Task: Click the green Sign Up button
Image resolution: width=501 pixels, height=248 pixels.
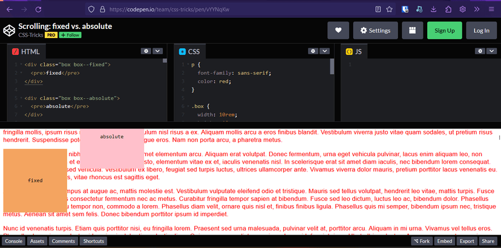Action: (445, 31)
